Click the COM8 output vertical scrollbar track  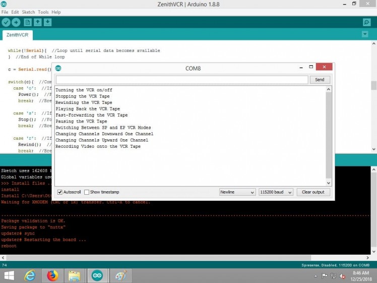pyautogui.click(x=329, y=135)
